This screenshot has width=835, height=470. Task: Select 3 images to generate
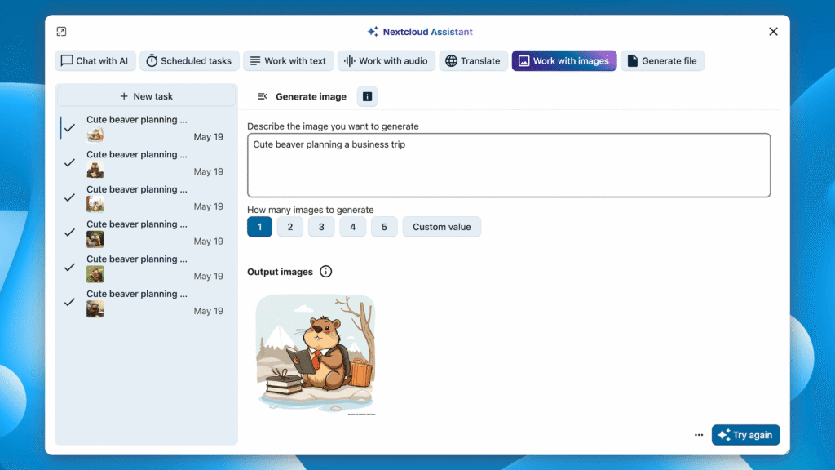pyautogui.click(x=321, y=227)
